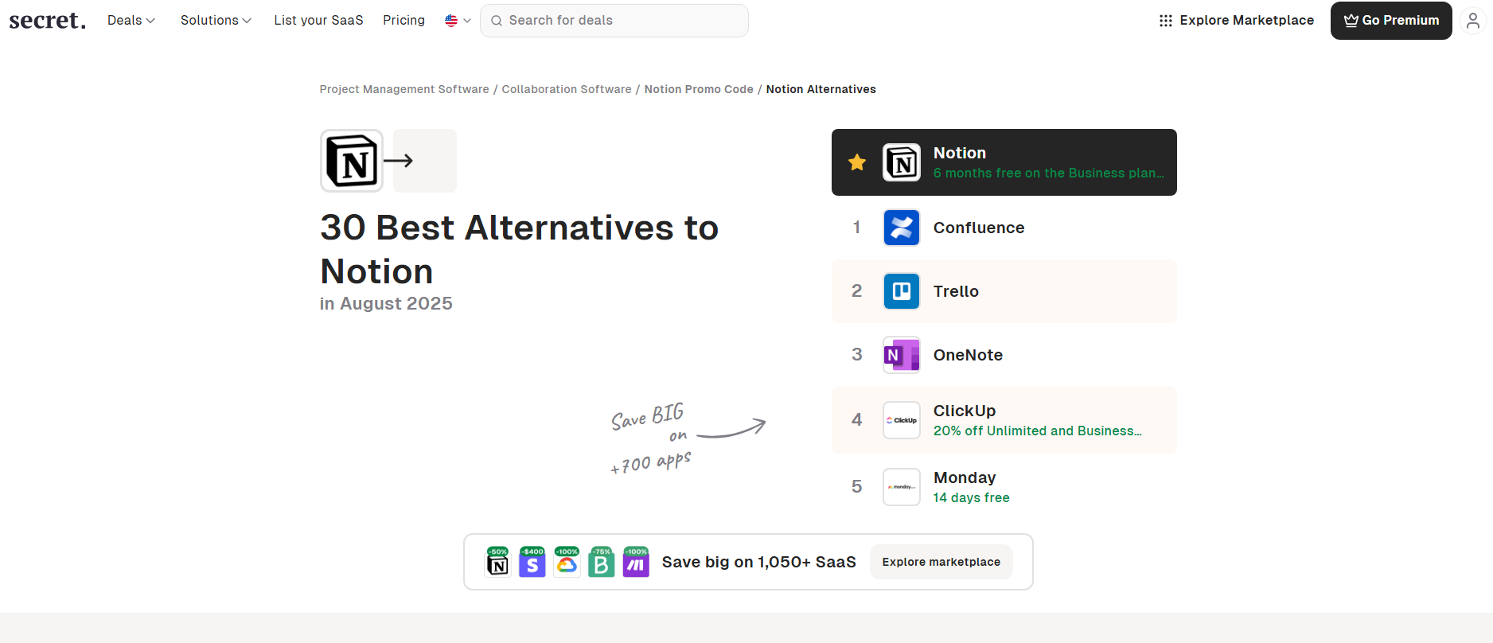Open the Monday alternative entry
Image resolution: width=1493 pixels, height=643 pixels.
click(1004, 487)
